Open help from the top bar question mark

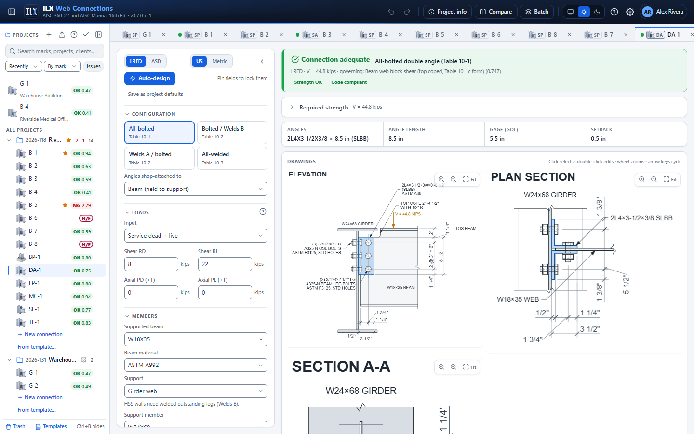click(x=614, y=12)
